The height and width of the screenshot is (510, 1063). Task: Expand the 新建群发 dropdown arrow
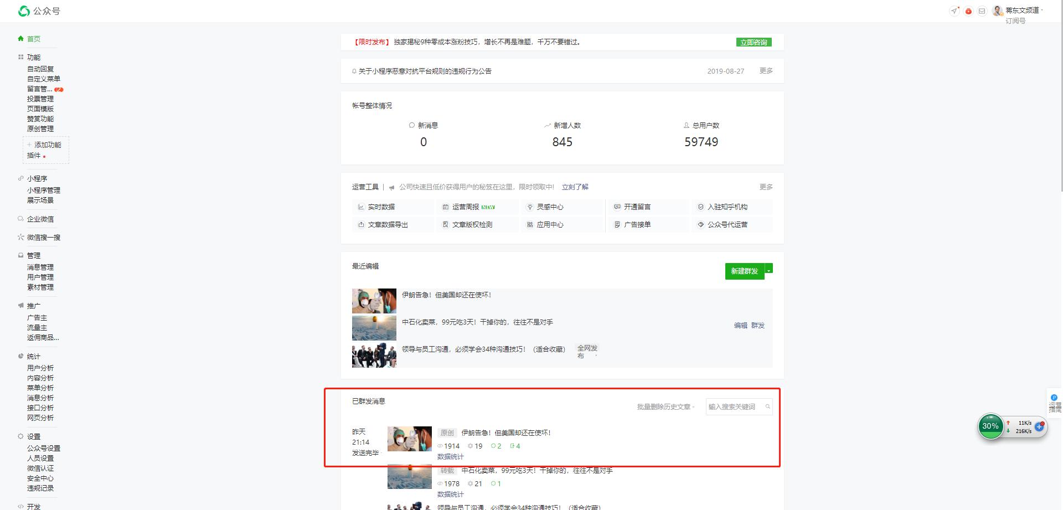tap(768, 271)
